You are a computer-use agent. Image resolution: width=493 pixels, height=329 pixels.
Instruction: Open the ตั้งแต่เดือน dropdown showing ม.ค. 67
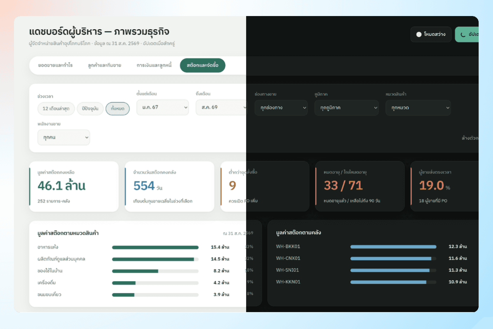click(x=163, y=107)
